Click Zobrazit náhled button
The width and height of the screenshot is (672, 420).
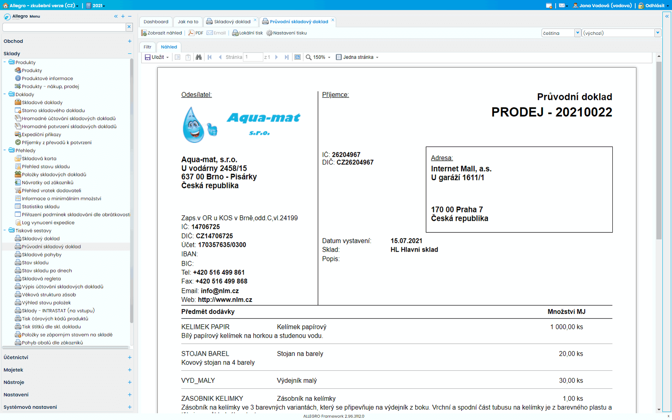pos(162,33)
